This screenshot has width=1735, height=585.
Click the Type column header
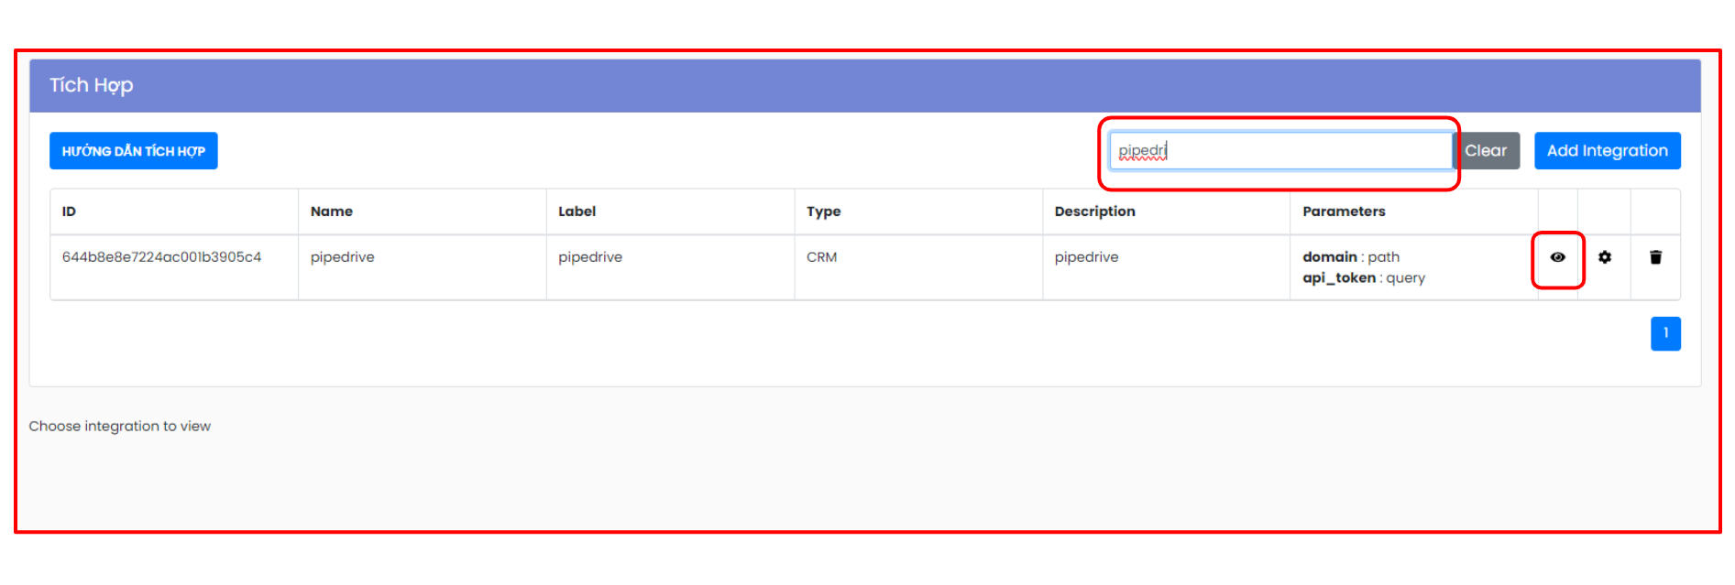point(823,211)
